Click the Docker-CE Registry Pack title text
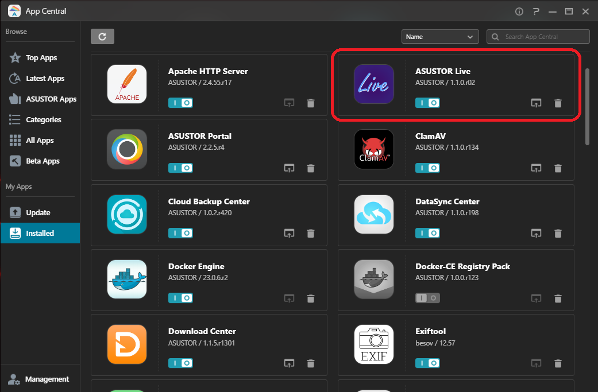 462,266
